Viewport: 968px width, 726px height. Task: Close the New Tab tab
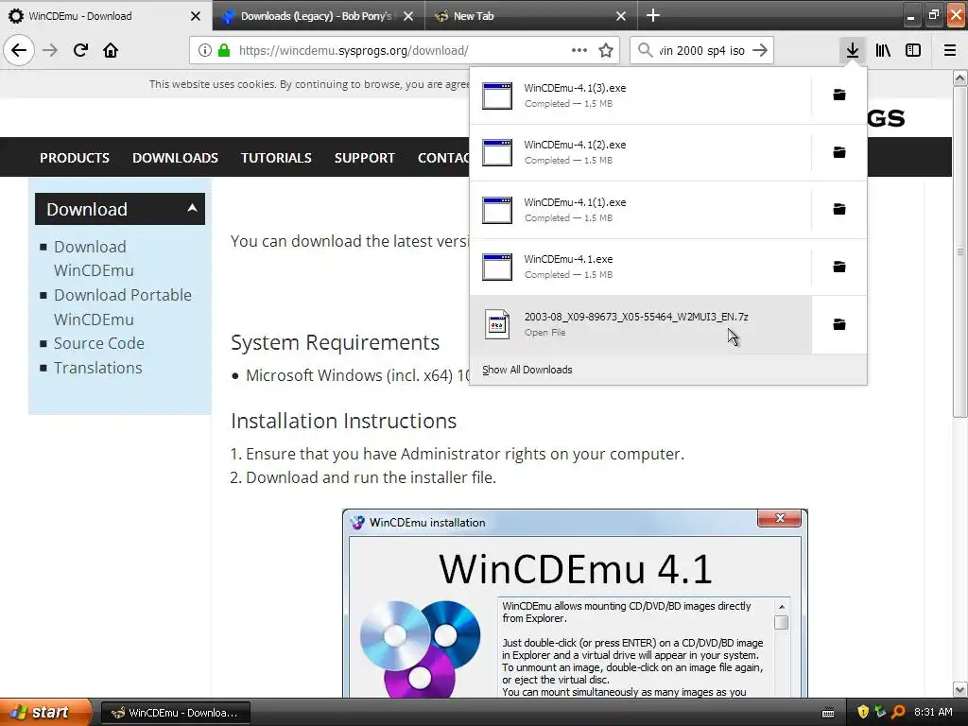pyautogui.click(x=621, y=16)
